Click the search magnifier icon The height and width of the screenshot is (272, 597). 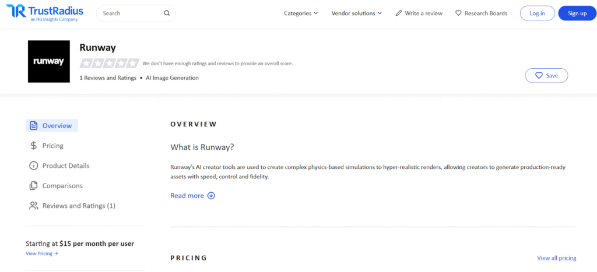pyautogui.click(x=167, y=13)
